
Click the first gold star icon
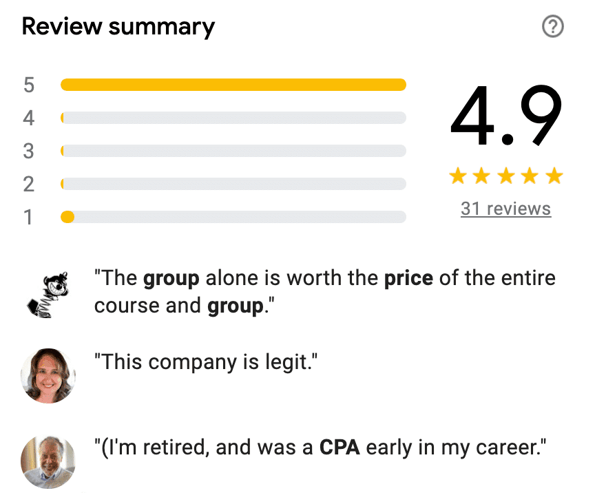click(x=457, y=176)
